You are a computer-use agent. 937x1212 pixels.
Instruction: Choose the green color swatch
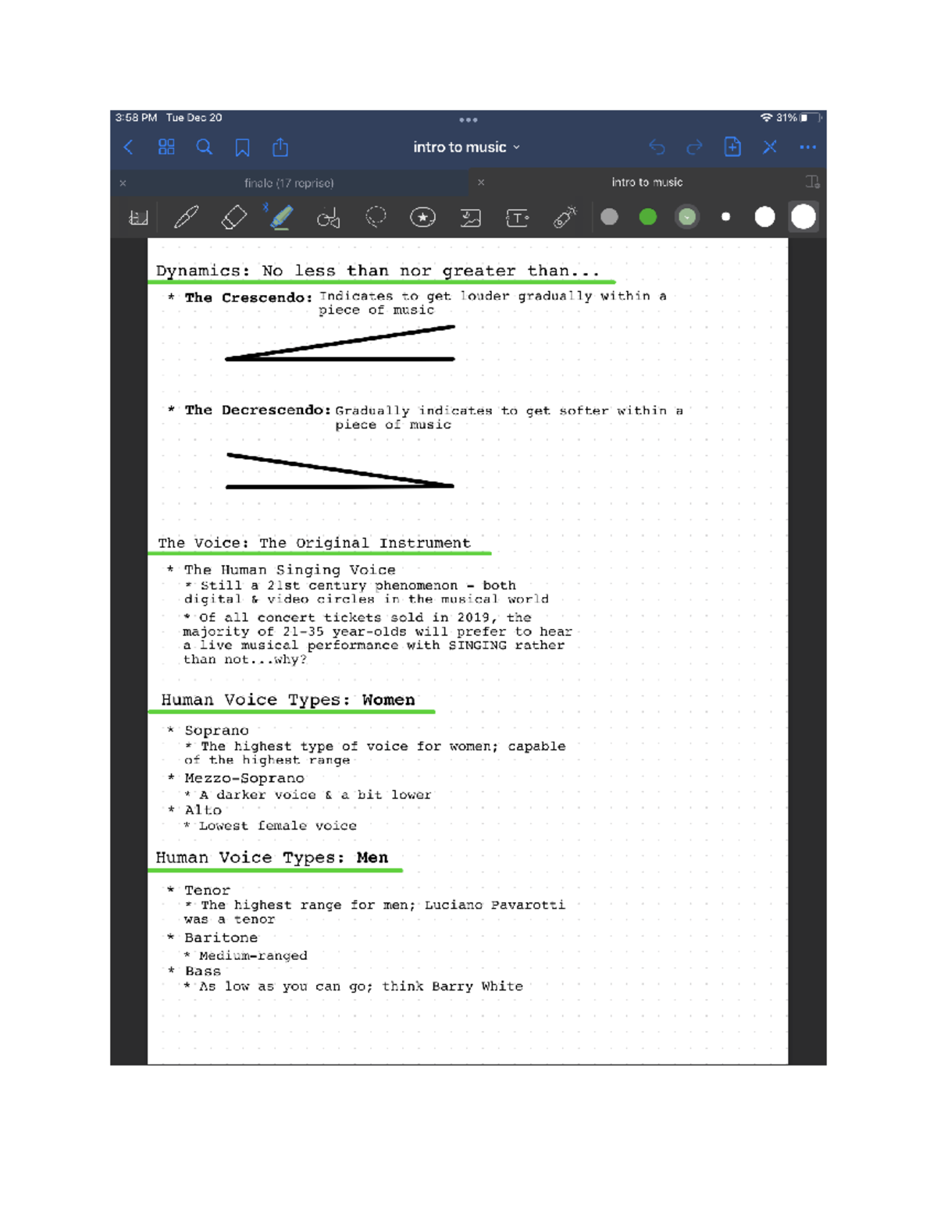point(647,217)
